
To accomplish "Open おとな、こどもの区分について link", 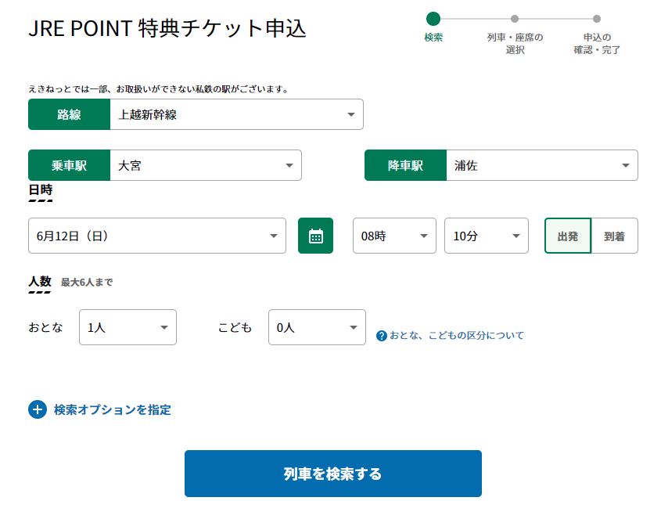I will click(x=457, y=336).
